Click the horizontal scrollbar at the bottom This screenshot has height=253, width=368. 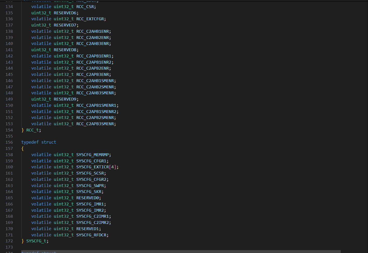[181, 251]
